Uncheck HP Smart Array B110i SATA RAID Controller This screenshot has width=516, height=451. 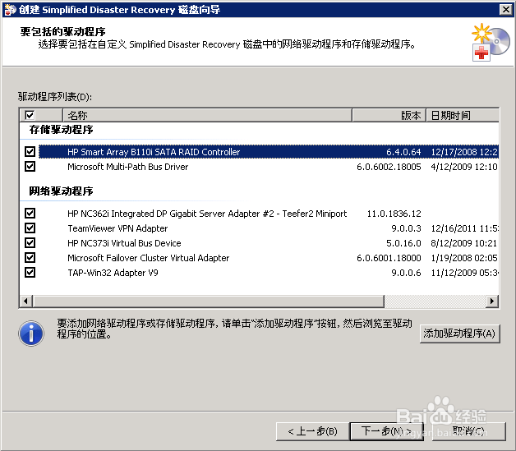pyautogui.click(x=30, y=152)
